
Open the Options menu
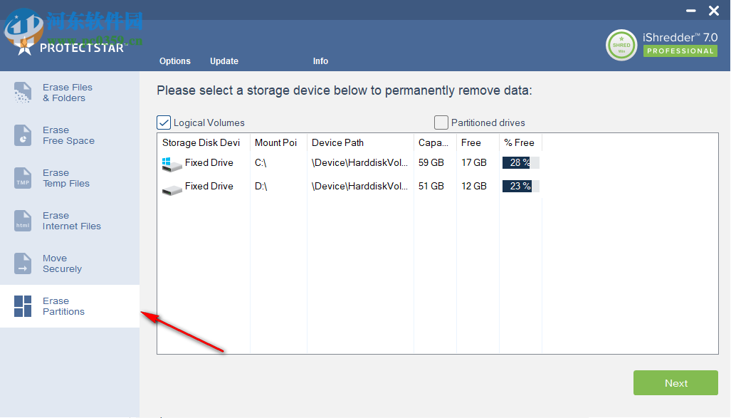[175, 61]
